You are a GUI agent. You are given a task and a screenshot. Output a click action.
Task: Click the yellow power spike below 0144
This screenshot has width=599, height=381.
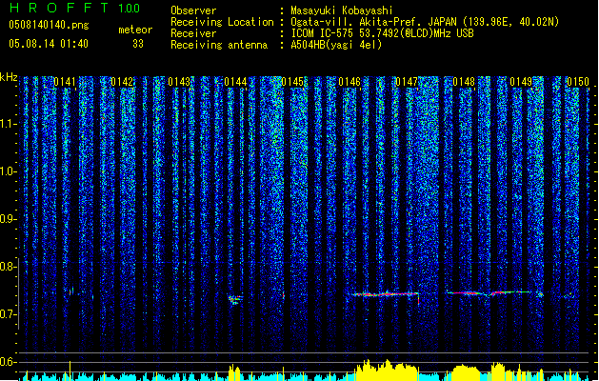(234, 372)
